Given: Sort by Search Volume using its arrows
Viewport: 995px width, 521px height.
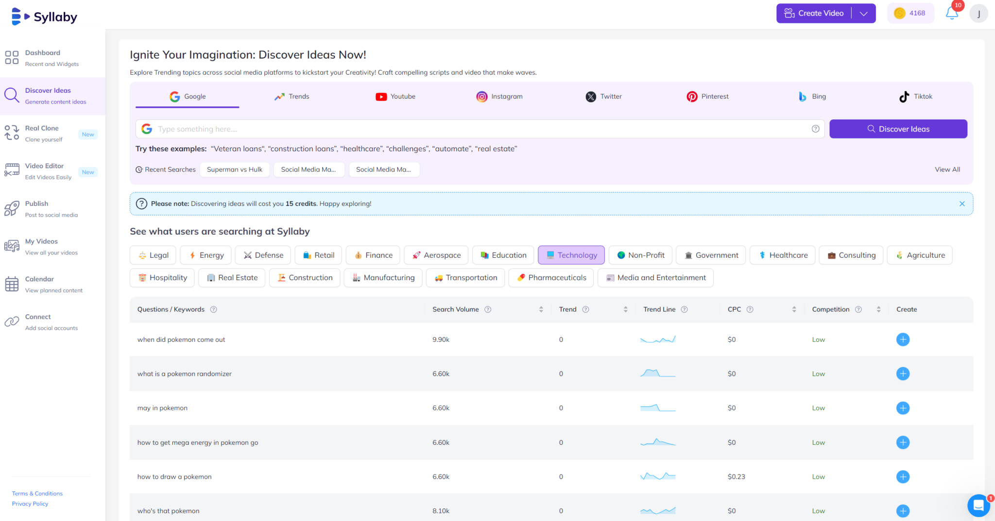Looking at the screenshot, I should click(x=540, y=309).
